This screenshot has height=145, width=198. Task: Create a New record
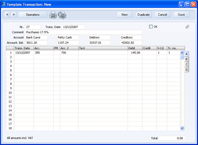click(124, 15)
